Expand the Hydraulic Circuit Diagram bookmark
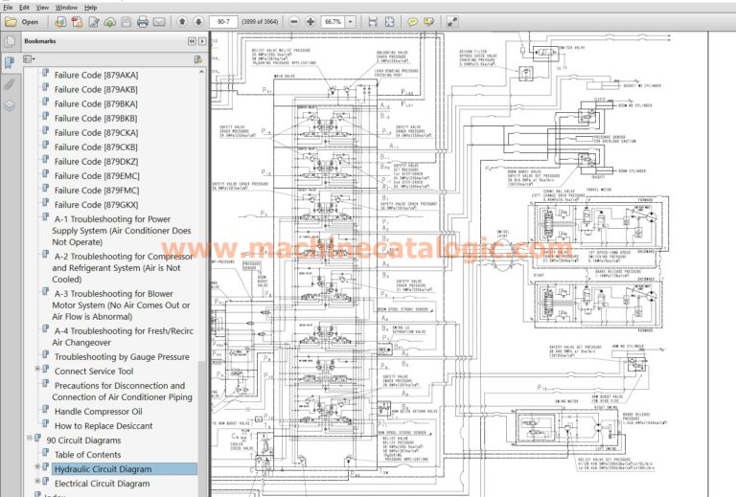The width and height of the screenshot is (736, 497). click(x=37, y=467)
